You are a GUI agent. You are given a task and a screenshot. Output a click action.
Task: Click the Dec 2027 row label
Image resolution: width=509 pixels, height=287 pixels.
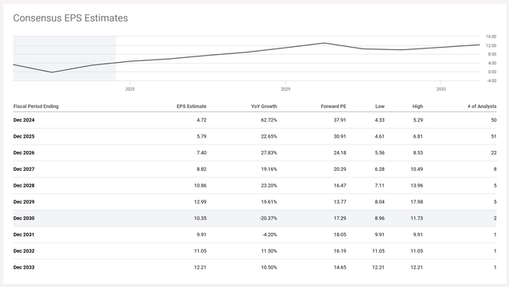coord(24,169)
